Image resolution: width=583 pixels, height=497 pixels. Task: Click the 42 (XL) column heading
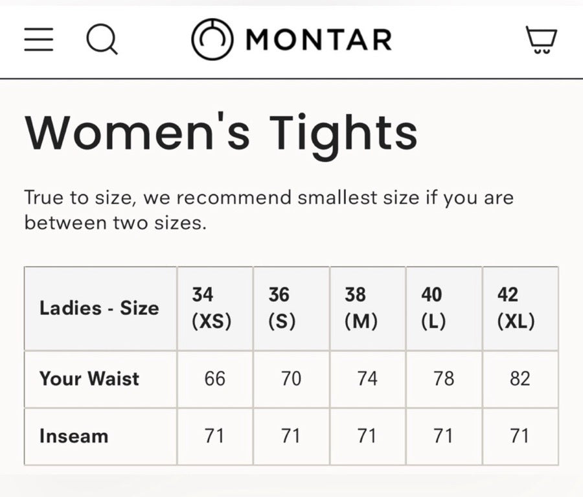click(520, 308)
